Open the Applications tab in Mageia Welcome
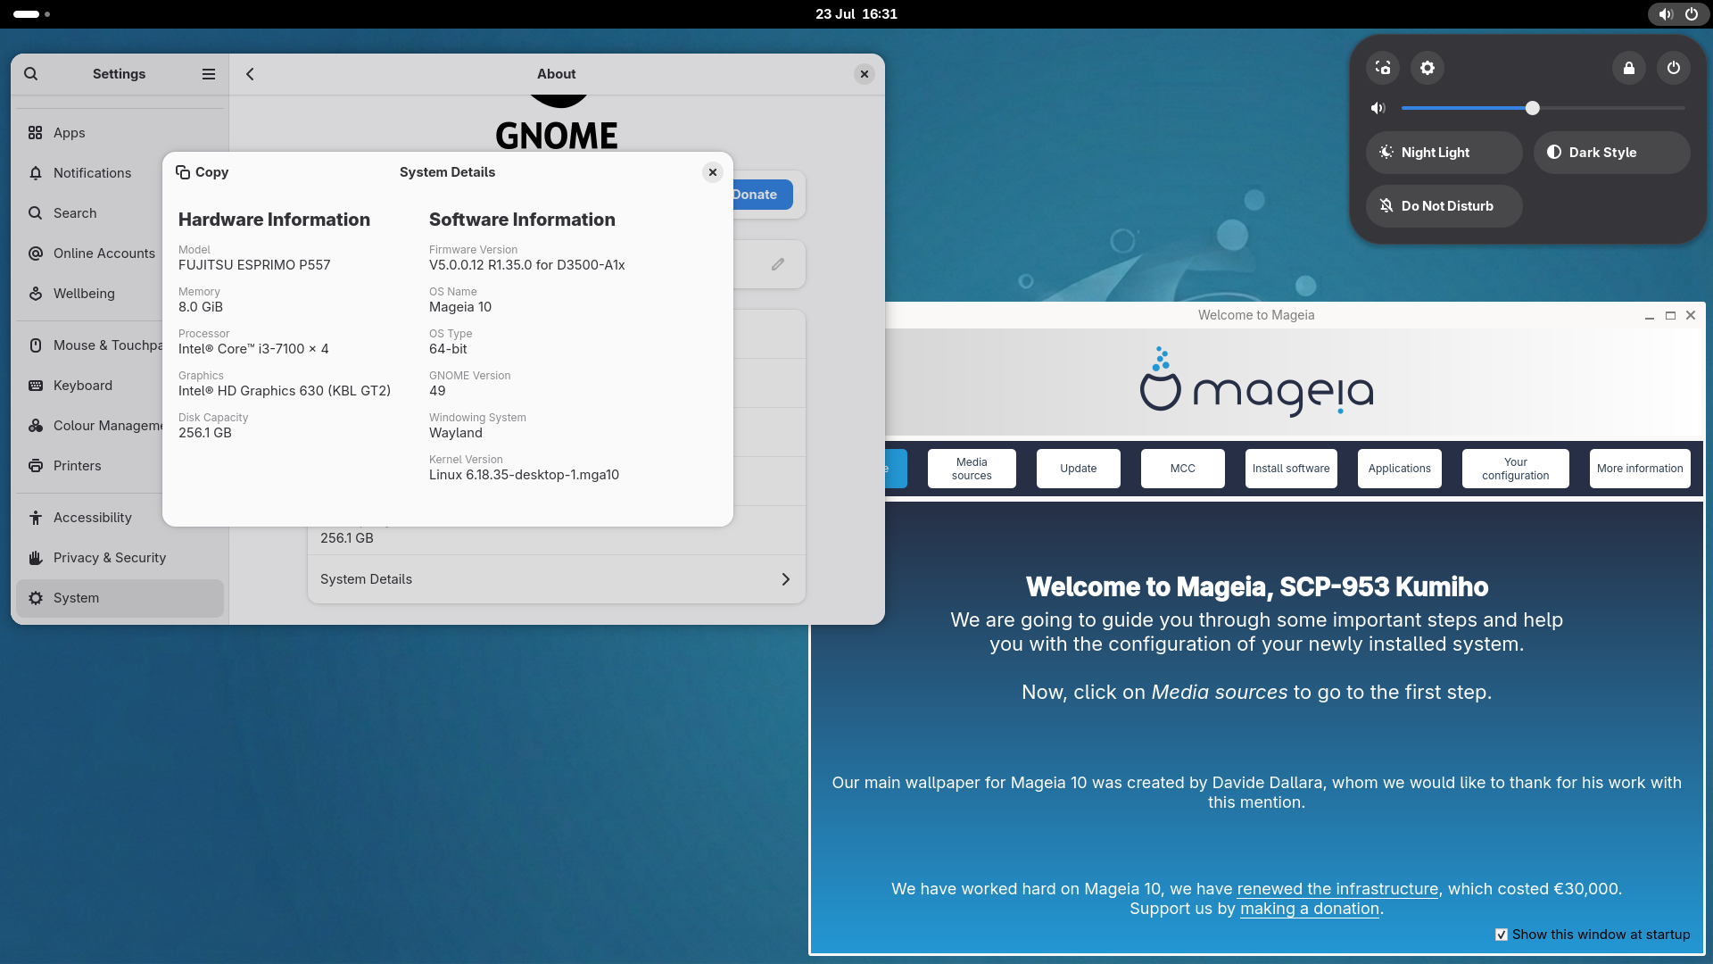The image size is (1713, 964). (x=1399, y=469)
